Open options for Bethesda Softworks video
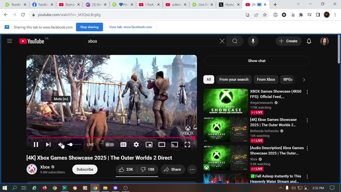This screenshot has width=341, height=192. click(307, 120)
